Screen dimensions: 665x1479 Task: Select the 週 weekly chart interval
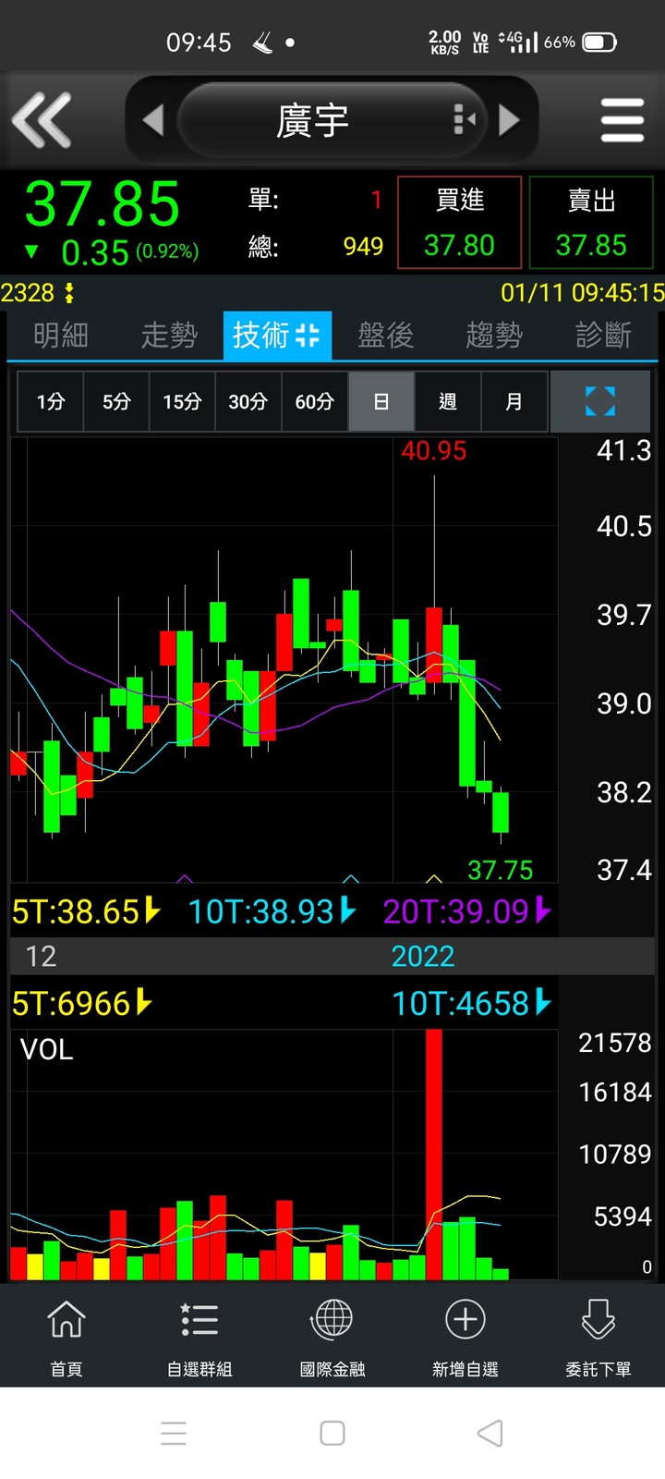click(447, 401)
